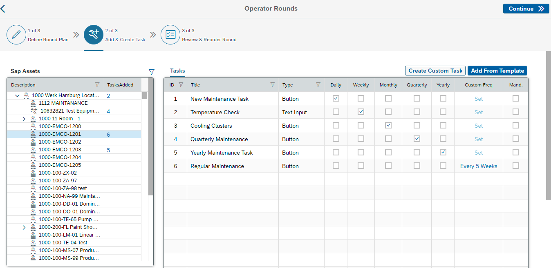This screenshot has height=268, width=551.
Task: Click filter icon in Title column header
Action: (273, 85)
